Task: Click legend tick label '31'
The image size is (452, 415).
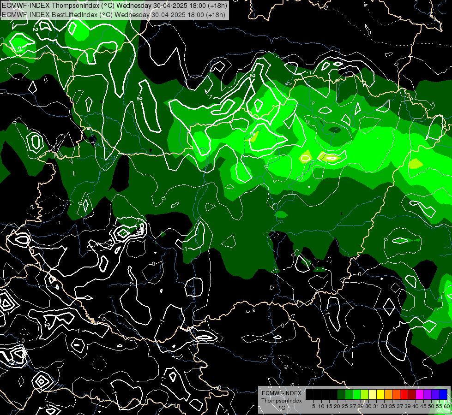Action: coord(376,406)
